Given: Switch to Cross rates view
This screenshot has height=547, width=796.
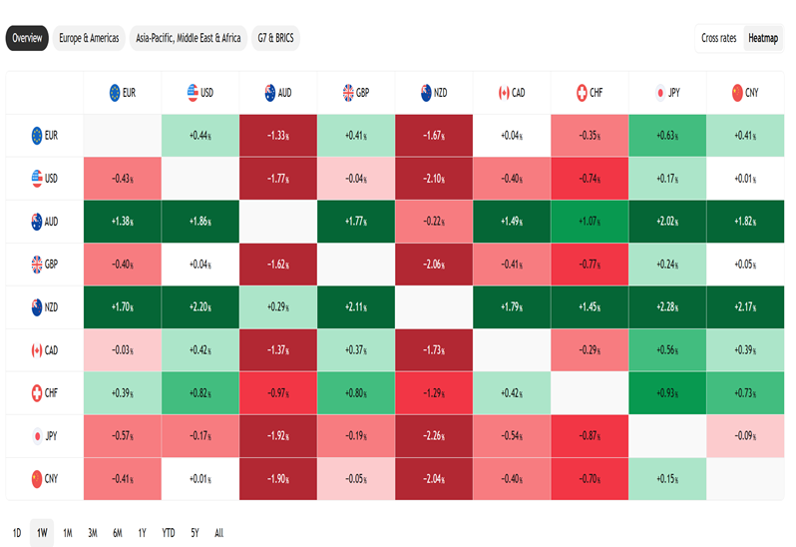Looking at the screenshot, I should 718,38.
